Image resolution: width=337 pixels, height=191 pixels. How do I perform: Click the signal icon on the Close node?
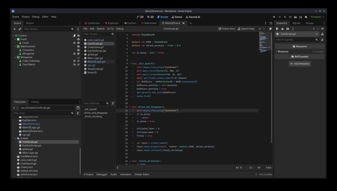pos(74,43)
